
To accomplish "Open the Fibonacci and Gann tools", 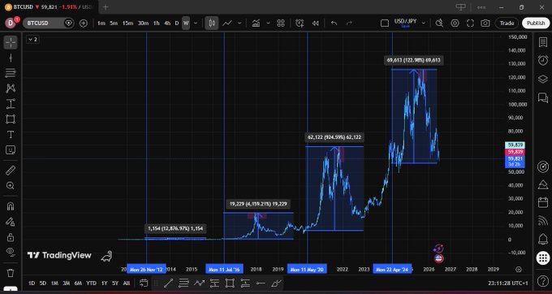I will pyautogui.click(x=11, y=73).
